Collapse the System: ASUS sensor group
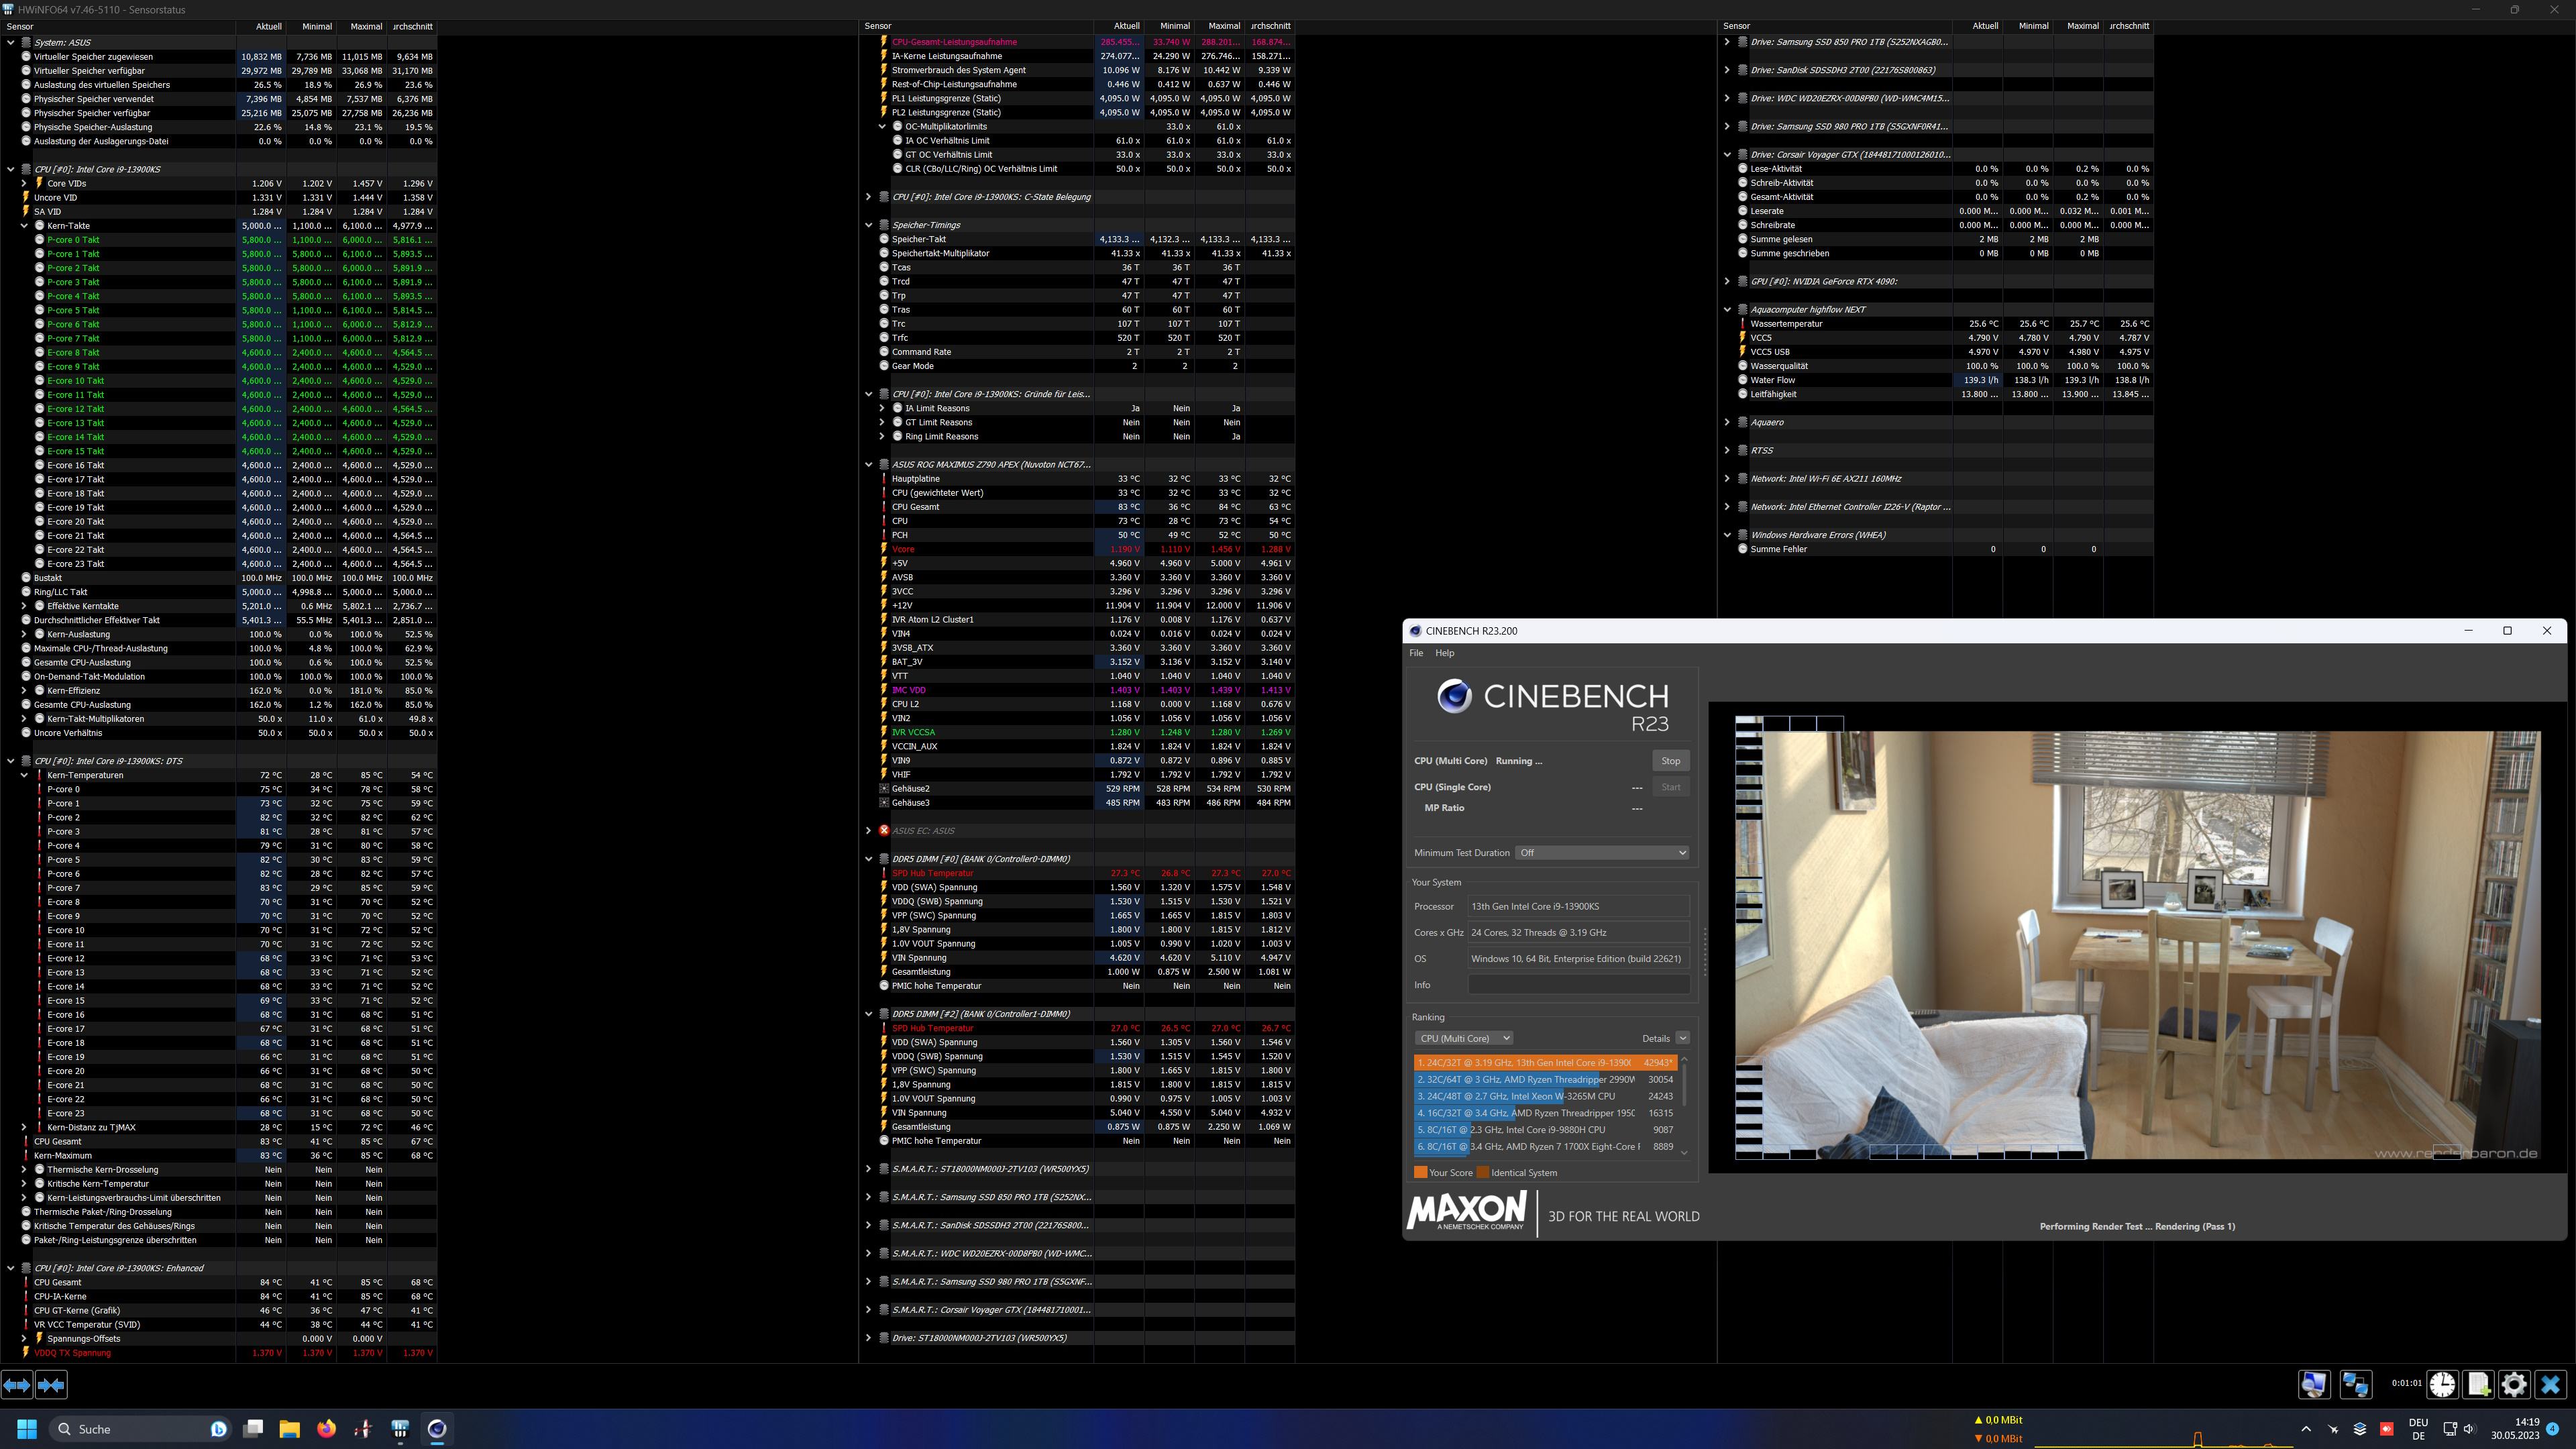2576x1449 pixels. point(11,42)
